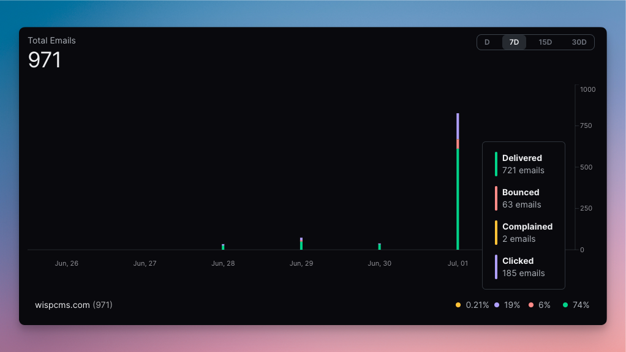This screenshot has height=352, width=626.
Task: Click the 1000 y-axis value
Action: coord(587,89)
